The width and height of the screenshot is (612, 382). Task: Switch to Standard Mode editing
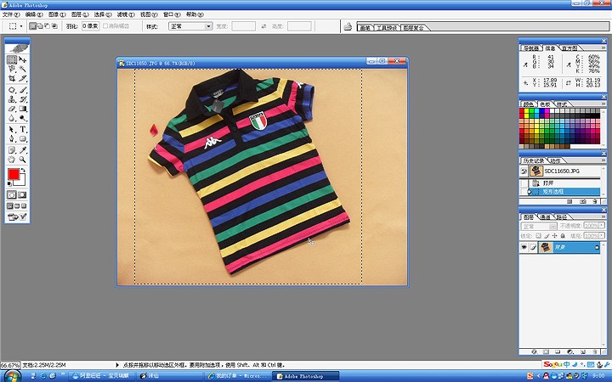tap(12, 194)
